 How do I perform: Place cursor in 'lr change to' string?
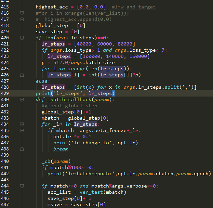[x=91, y=143]
